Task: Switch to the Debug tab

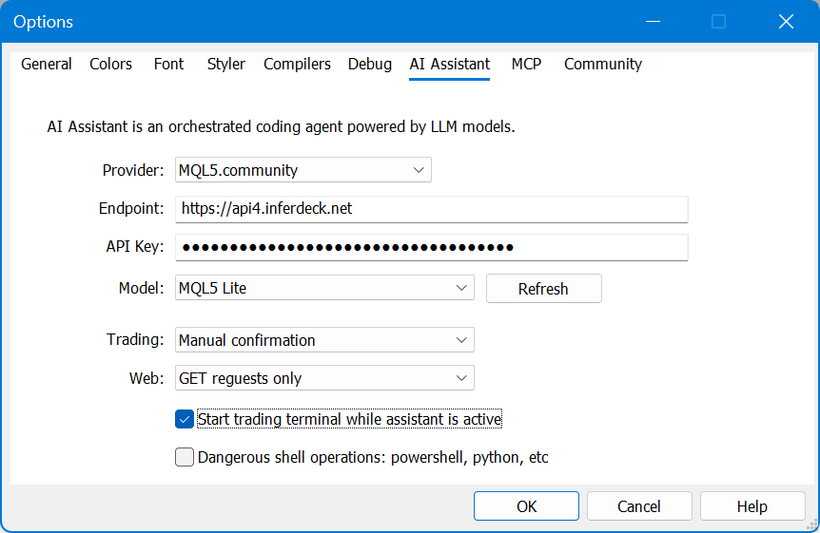Action: [x=370, y=64]
